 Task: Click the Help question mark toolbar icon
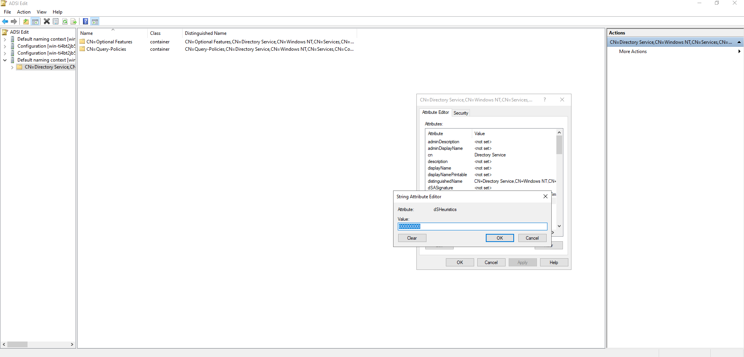point(86,21)
